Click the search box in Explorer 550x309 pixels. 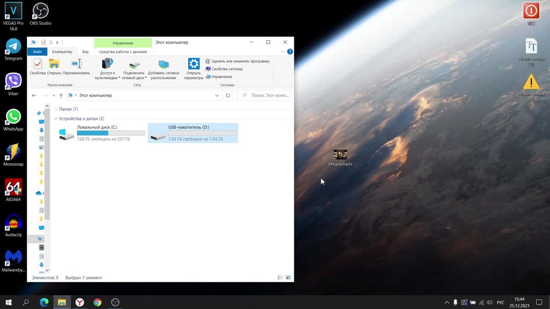click(264, 95)
